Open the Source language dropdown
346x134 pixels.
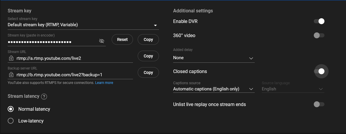293,89
